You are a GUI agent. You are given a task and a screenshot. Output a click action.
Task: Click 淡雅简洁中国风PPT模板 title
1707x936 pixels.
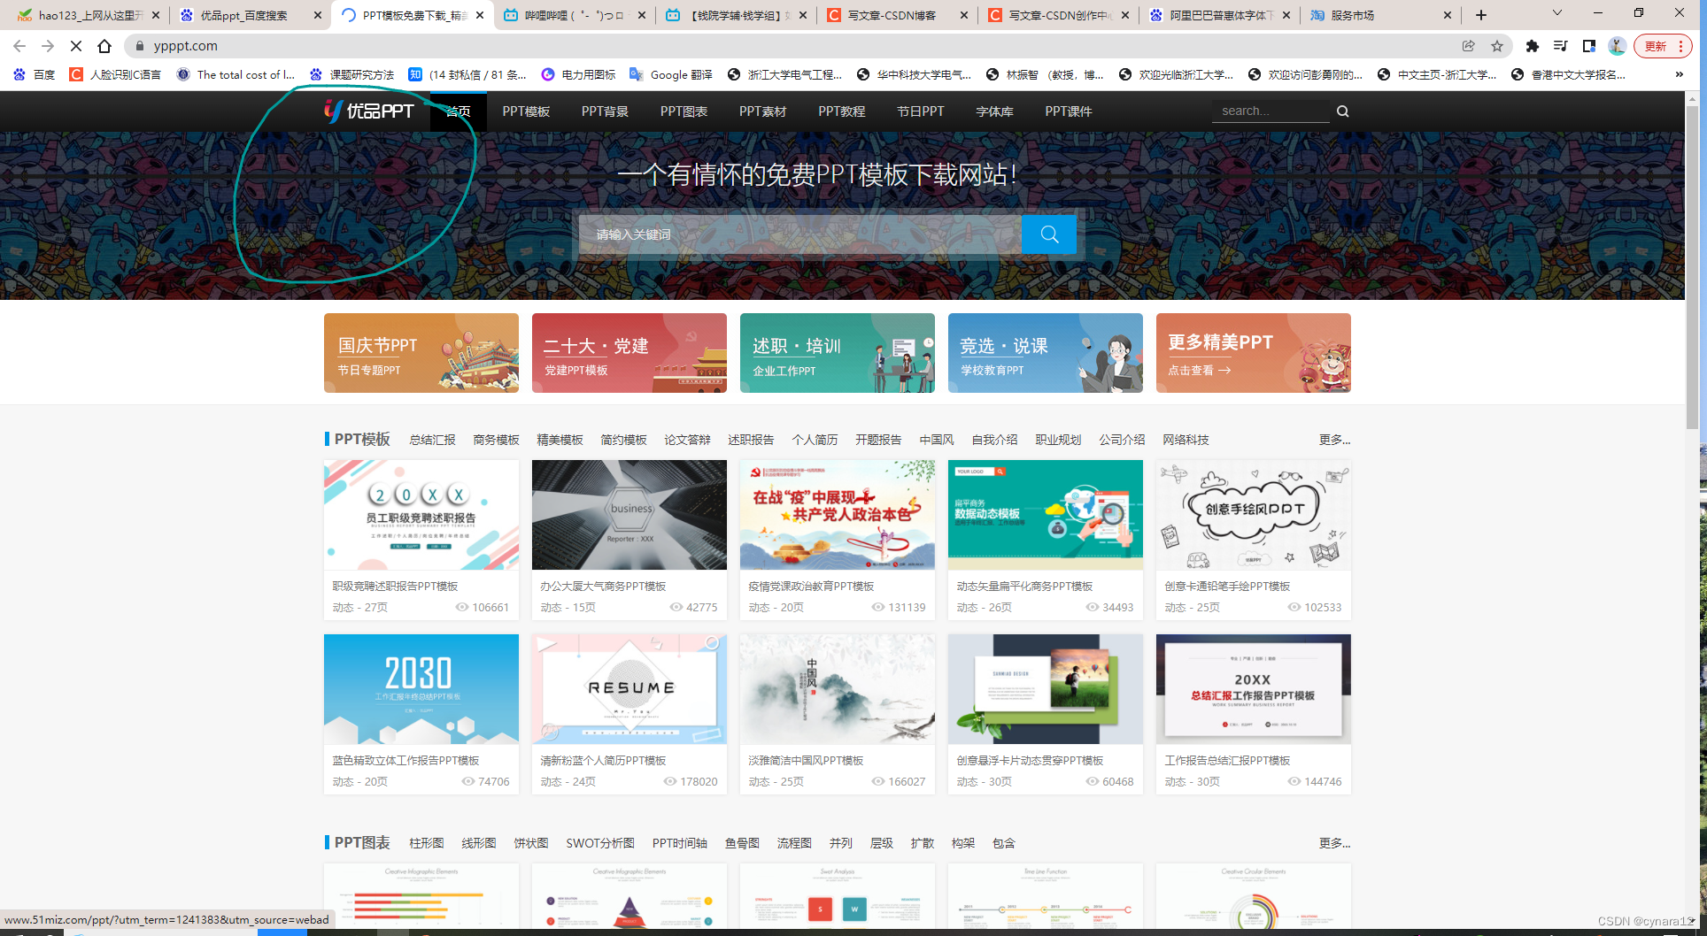point(806,761)
